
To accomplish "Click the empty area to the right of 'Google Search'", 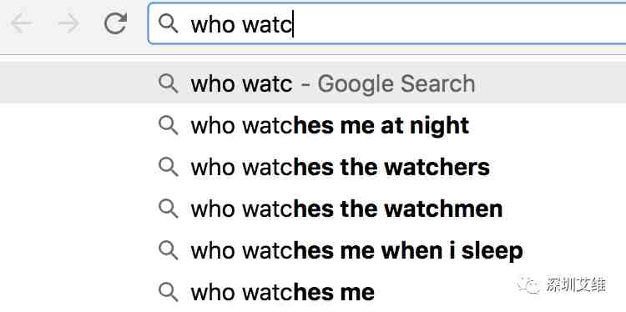I will (x=551, y=83).
